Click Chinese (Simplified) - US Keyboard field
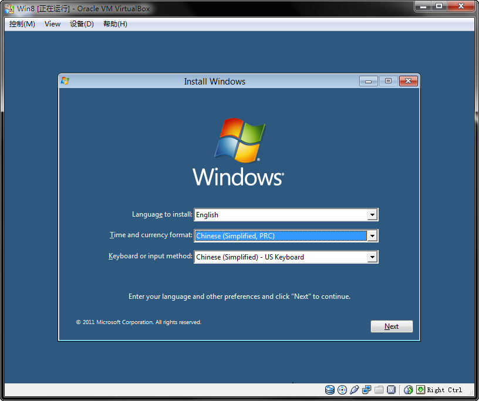Viewport: 479px width, 401px height. 286,257
